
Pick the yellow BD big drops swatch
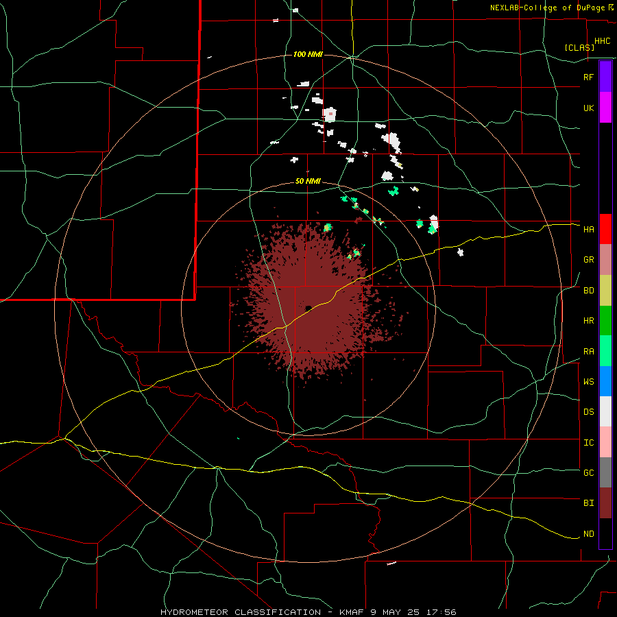pos(605,291)
